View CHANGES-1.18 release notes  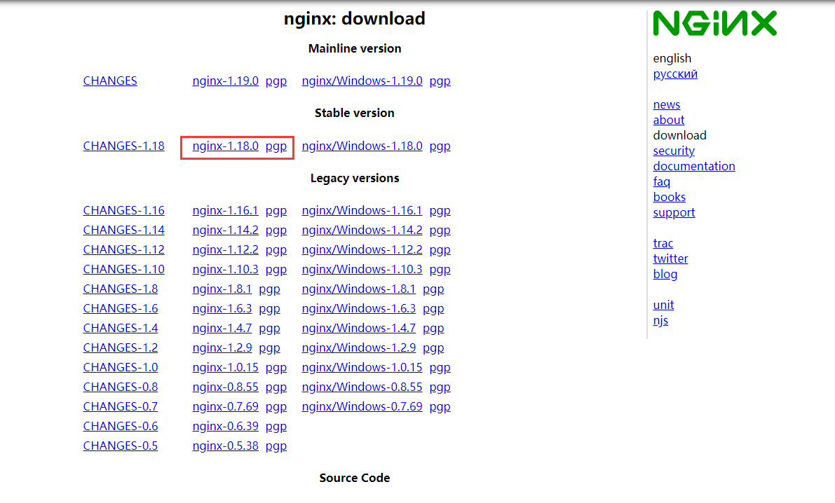coord(123,146)
